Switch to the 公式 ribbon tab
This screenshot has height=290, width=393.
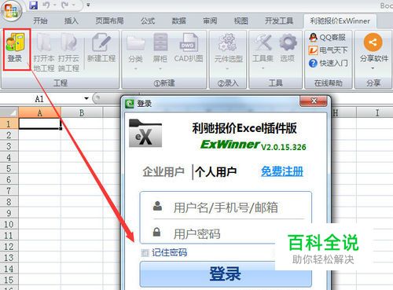tap(148, 21)
